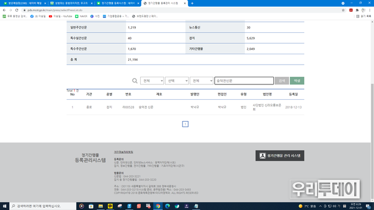Screen dimensions: 374x210
Task: Bookmark this page with the star icon
Action: point(343,10)
